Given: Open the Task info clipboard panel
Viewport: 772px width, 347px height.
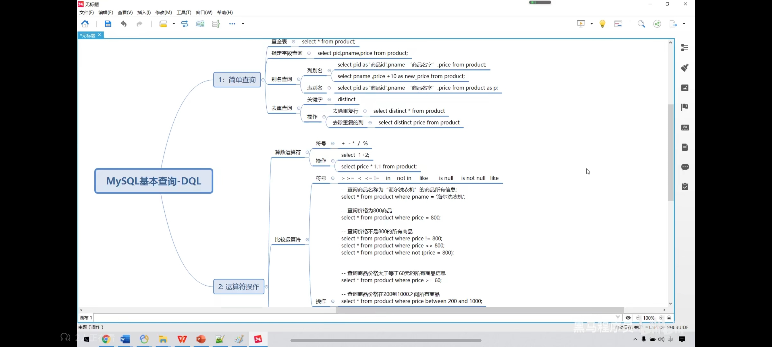Looking at the screenshot, I should point(685,186).
